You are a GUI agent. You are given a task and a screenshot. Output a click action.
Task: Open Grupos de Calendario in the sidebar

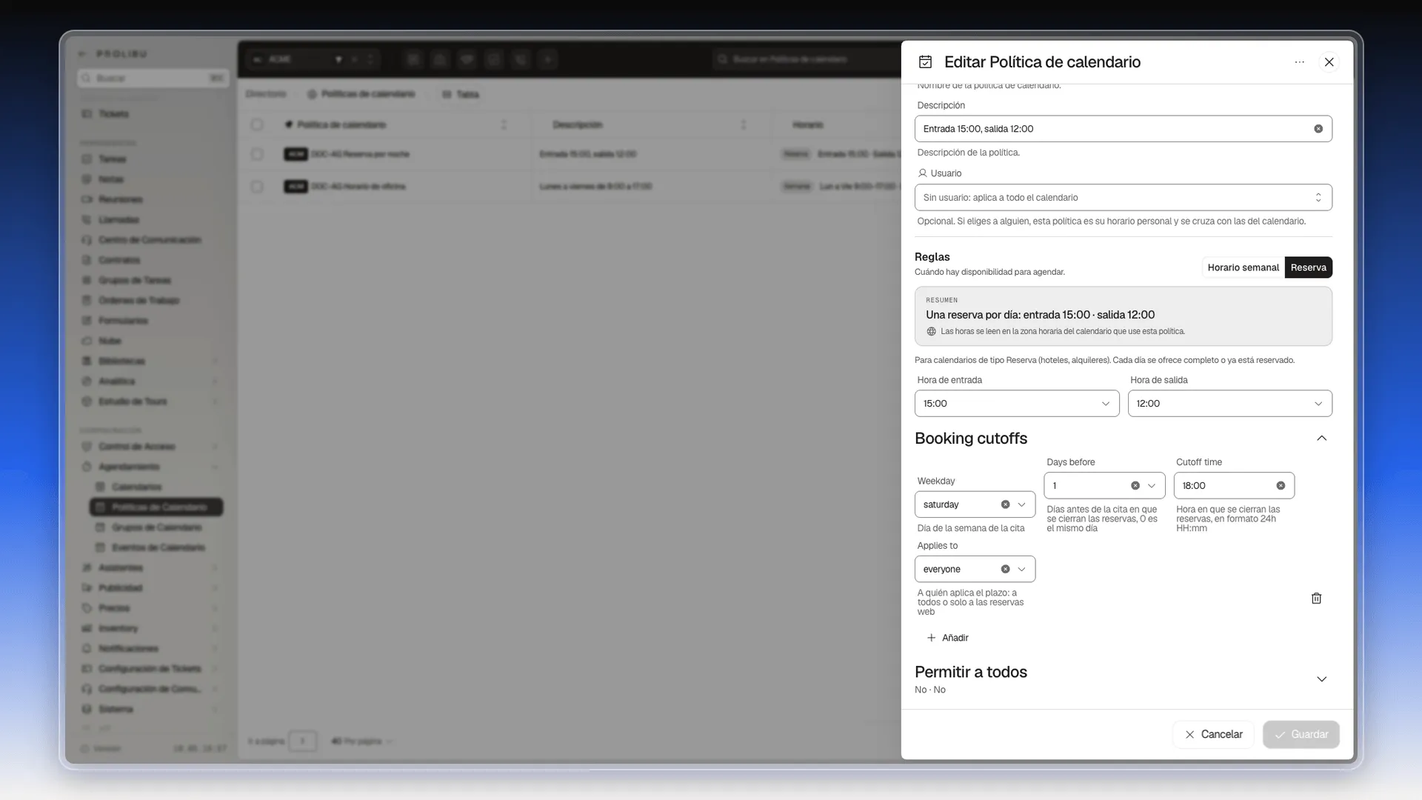click(x=156, y=527)
